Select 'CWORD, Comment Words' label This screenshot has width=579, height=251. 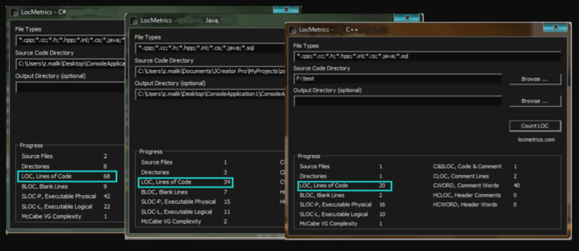pyautogui.click(x=466, y=186)
